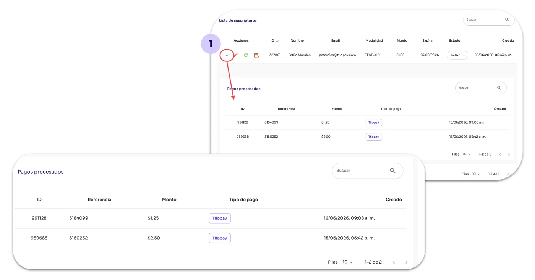535x280 pixels.
Task: Click payment ID 989688 in the enlarged panel
Action: [x=39, y=238]
